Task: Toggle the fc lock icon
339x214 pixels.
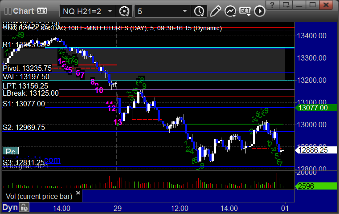Action: pos(24,207)
